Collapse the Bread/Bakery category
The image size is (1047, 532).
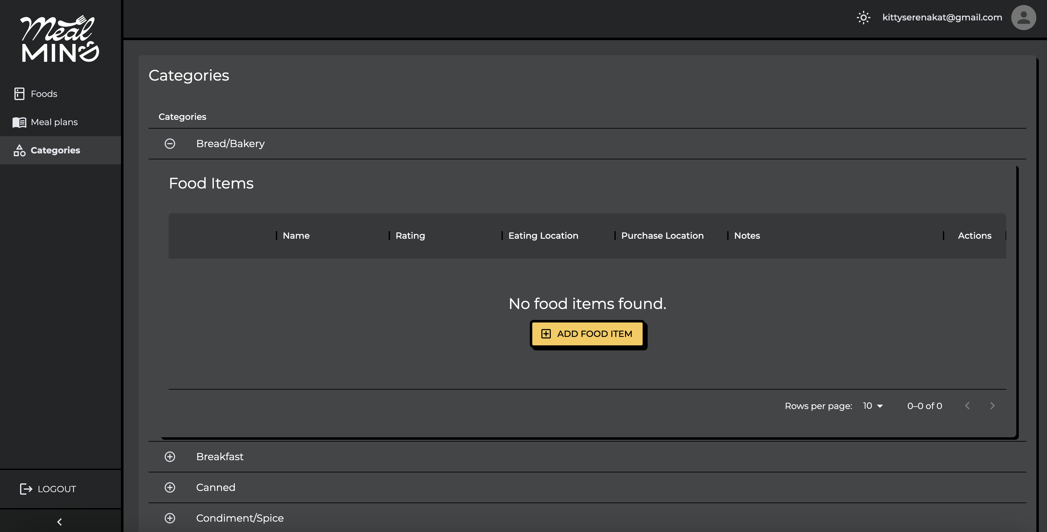170,144
